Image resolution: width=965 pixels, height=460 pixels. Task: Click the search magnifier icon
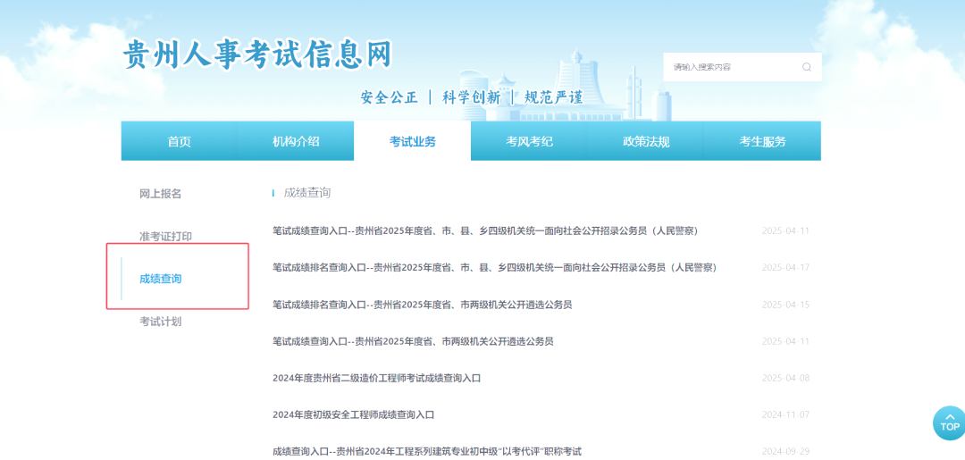click(806, 67)
